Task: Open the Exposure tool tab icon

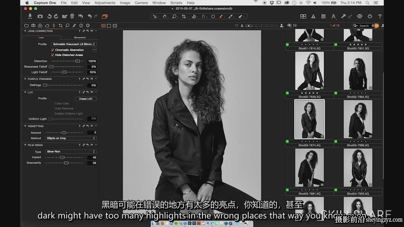Action: coord(47,26)
